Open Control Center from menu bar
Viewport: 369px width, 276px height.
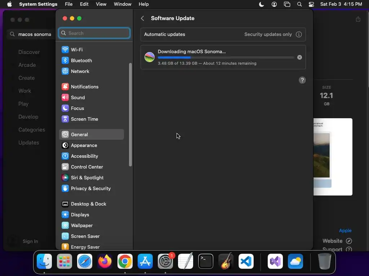pyautogui.click(x=311, y=4)
